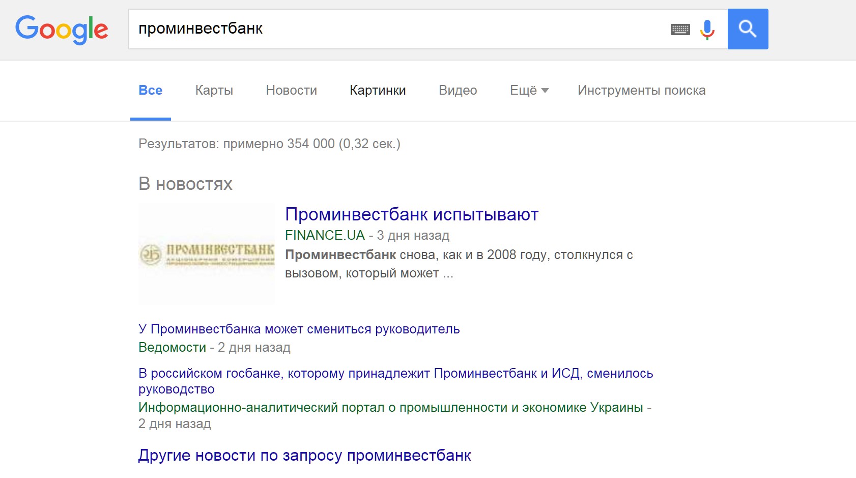This screenshot has width=856, height=478.
Task: Open article about сменившийся руководитель Проминвестбанка
Action: 299,329
